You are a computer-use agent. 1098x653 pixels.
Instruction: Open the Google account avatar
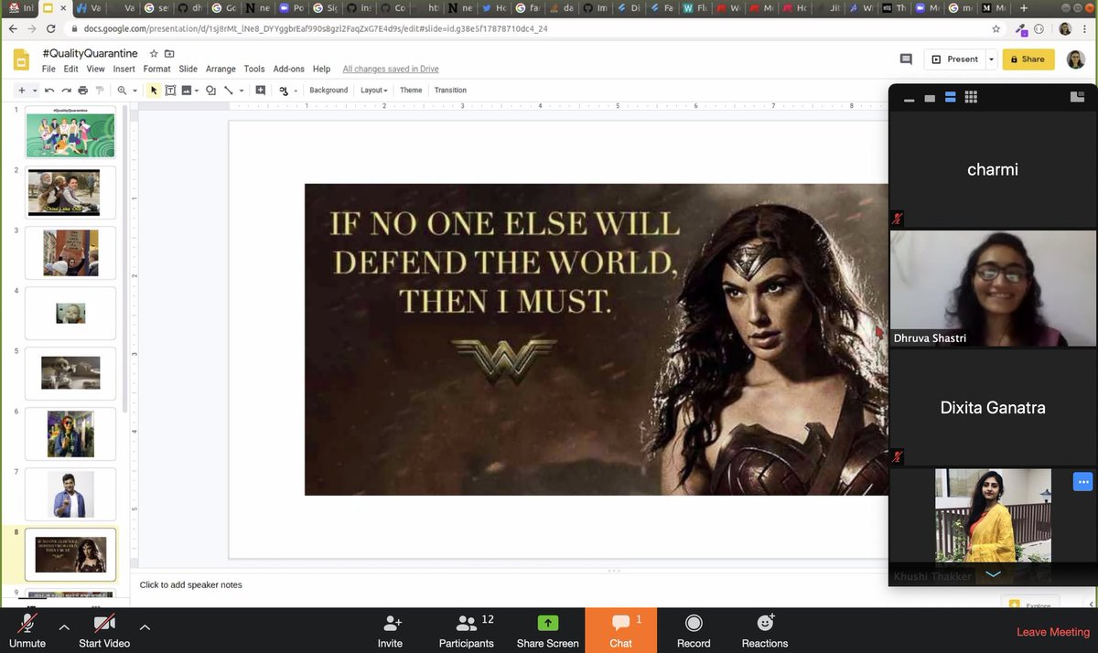(x=1075, y=59)
